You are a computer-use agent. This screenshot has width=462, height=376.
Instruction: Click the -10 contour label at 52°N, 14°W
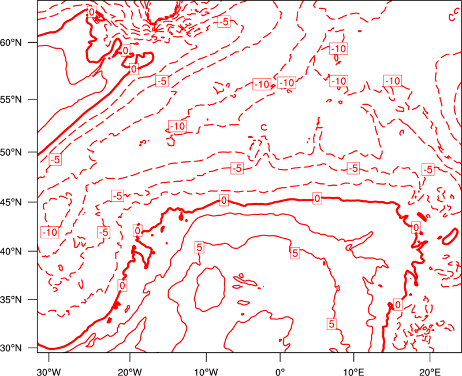tap(178, 126)
